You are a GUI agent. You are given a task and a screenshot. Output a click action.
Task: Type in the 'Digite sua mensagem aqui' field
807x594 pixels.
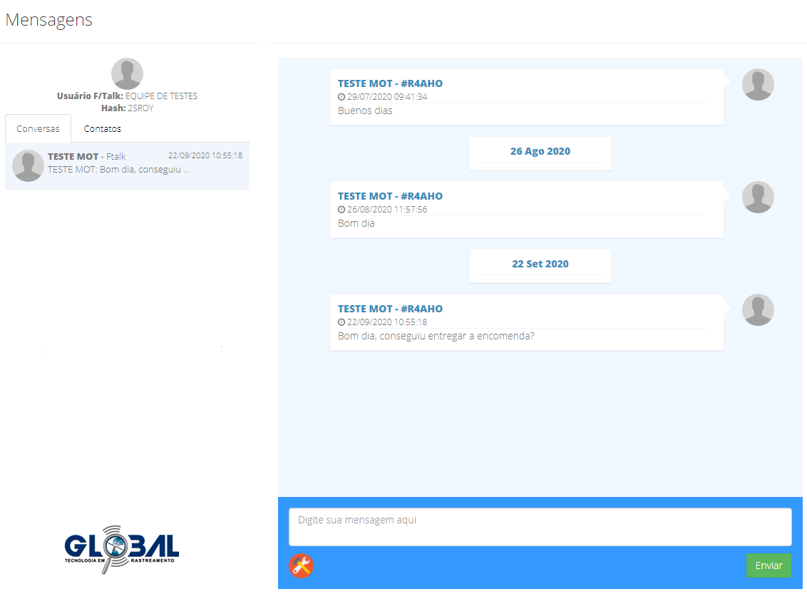(x=540, y=526)
